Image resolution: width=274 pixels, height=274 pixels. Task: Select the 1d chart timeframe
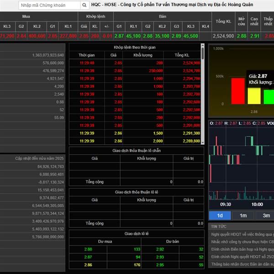point(220,216)
